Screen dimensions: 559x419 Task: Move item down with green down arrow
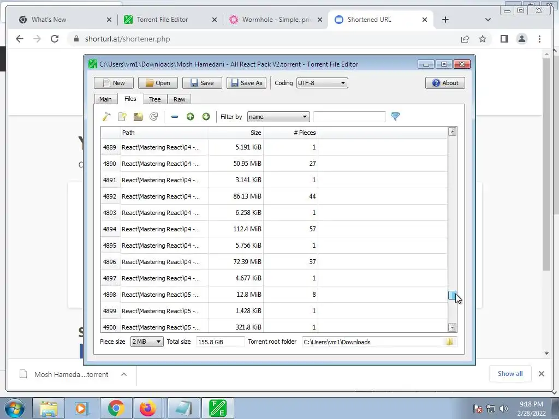[206, 117]
